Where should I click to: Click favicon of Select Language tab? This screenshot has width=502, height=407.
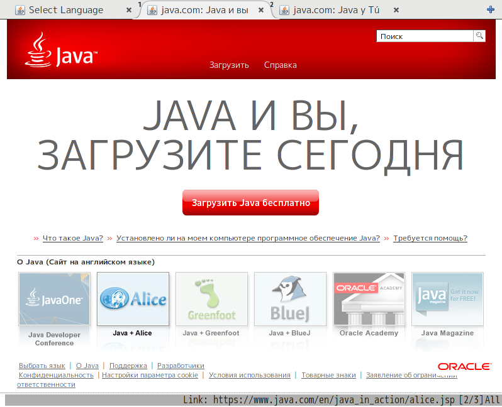click(x=20, y=10)
